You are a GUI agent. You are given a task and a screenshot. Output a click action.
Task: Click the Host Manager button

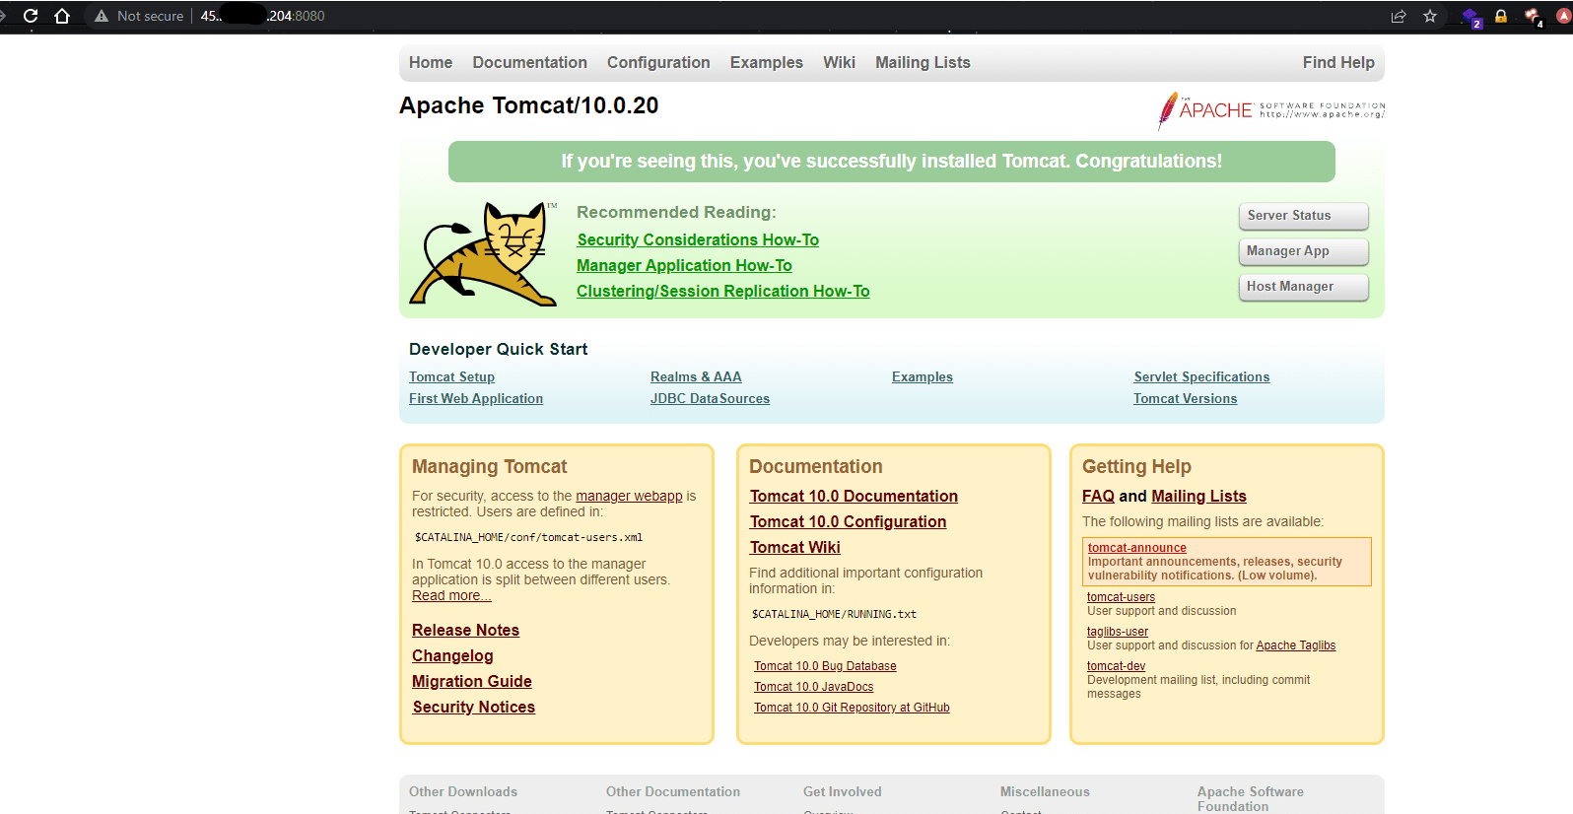point(1303,287)
